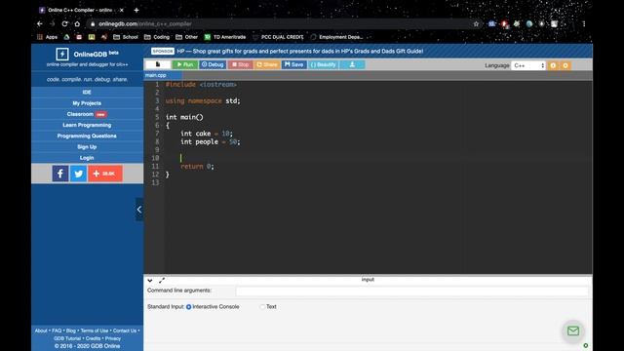The image size is (624, 351).
Task: Open the editor settings gear icon
Action: (x=565, y=65)
